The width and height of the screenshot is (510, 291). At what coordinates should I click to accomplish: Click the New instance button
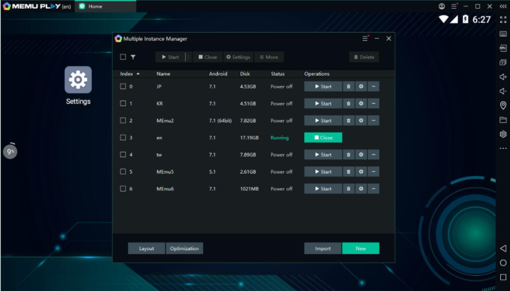click(x=361, y=249)
